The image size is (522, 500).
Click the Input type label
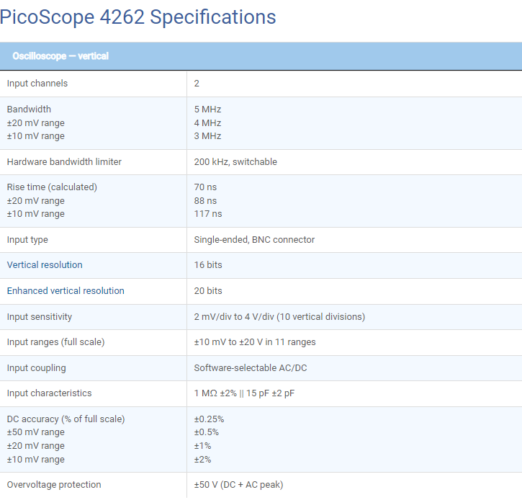[27, 240]
